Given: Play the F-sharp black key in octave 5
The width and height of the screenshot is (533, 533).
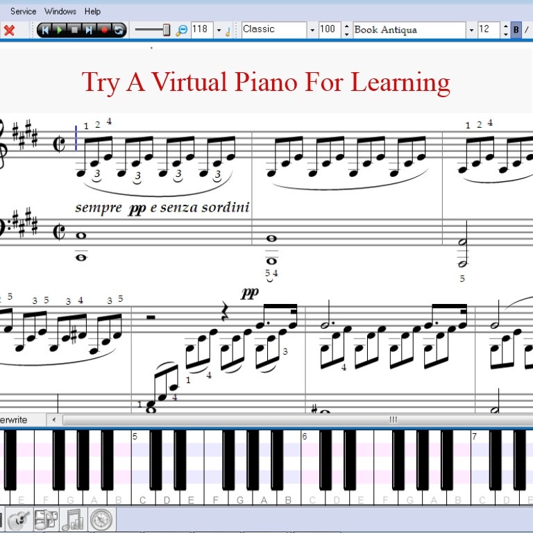Looking at the screenshot, I should pyautogui.click(x=228, y=459).
